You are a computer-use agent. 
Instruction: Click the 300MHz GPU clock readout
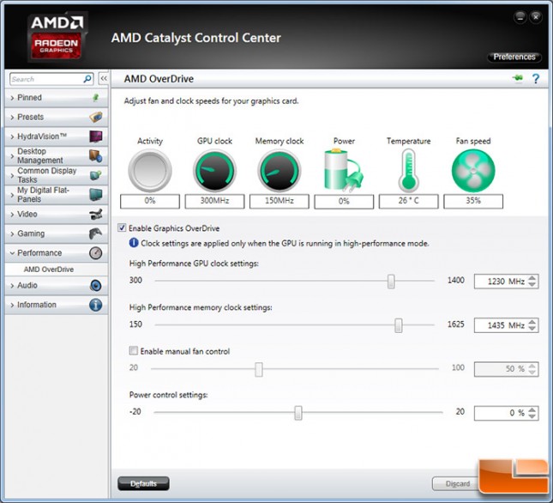pos(214,201)
